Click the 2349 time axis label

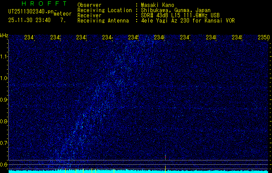pos(237,38)
